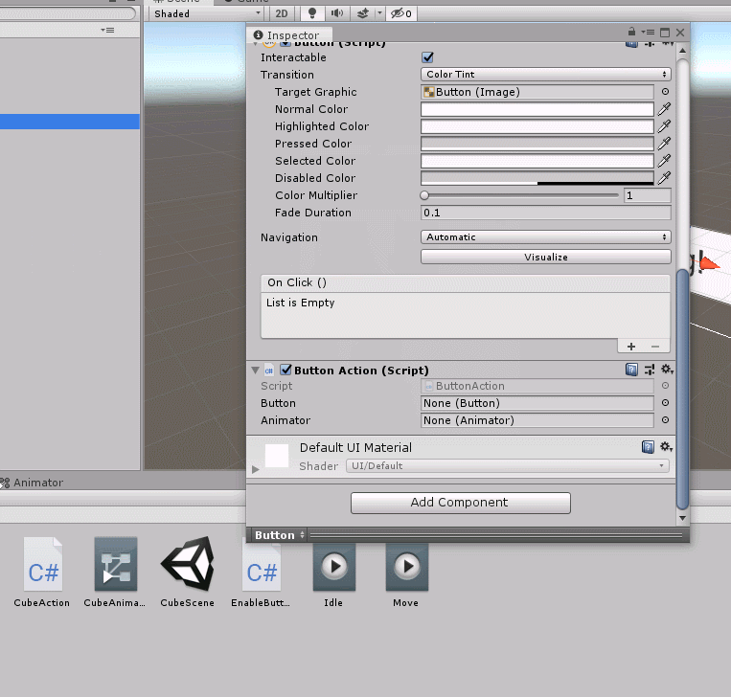Click the Add Component button

pos(460,503)
